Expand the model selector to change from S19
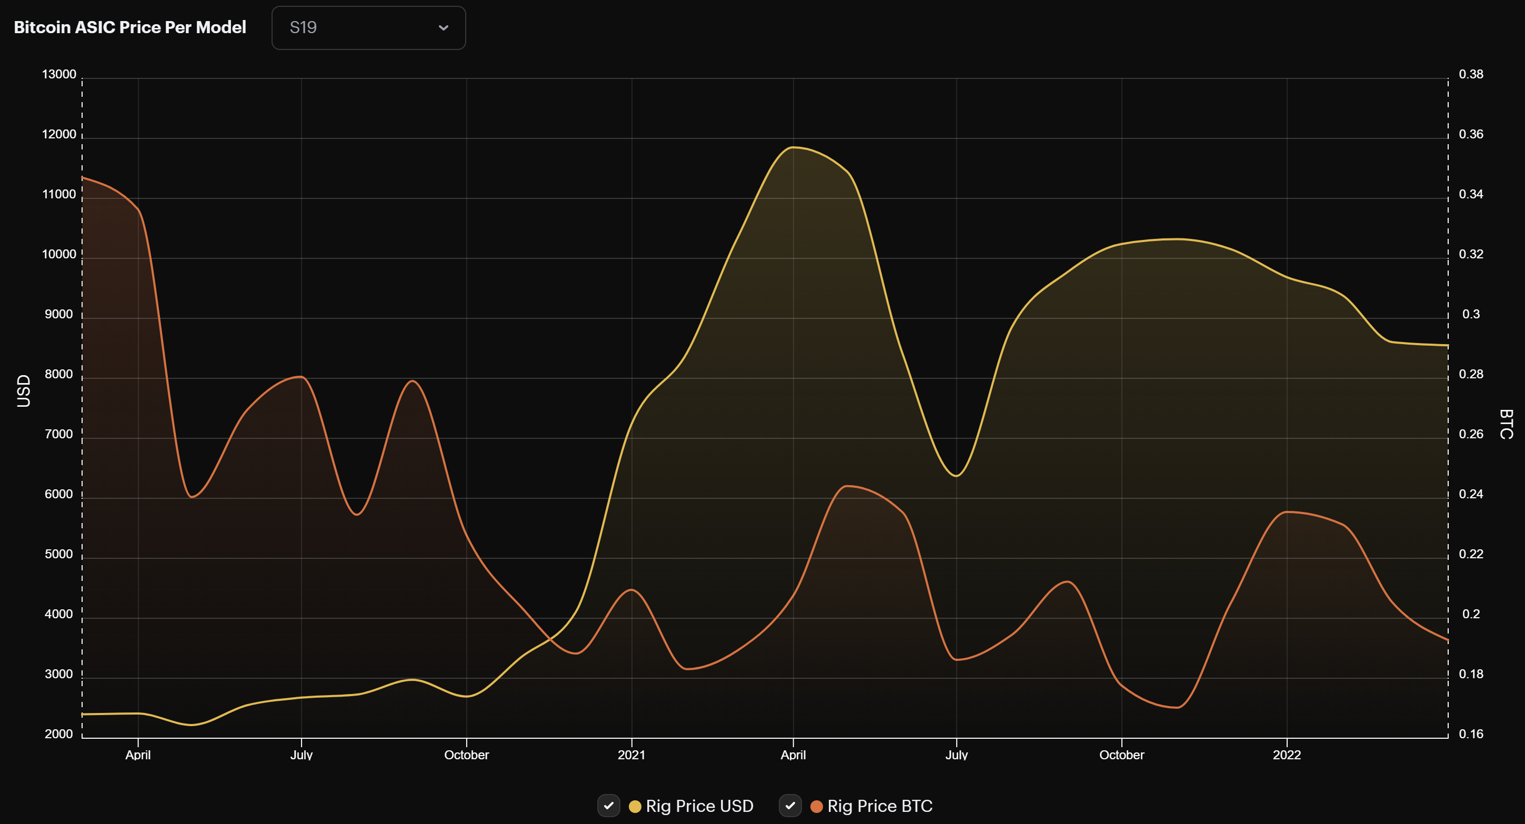This screenshot has height=824, width=1525. 368,28
